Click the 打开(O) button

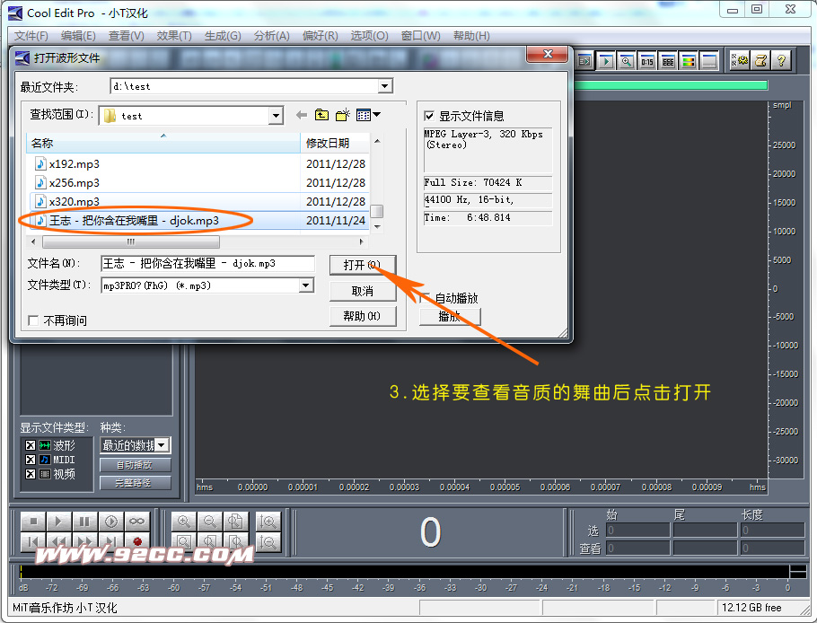click(x=362, y=265)
